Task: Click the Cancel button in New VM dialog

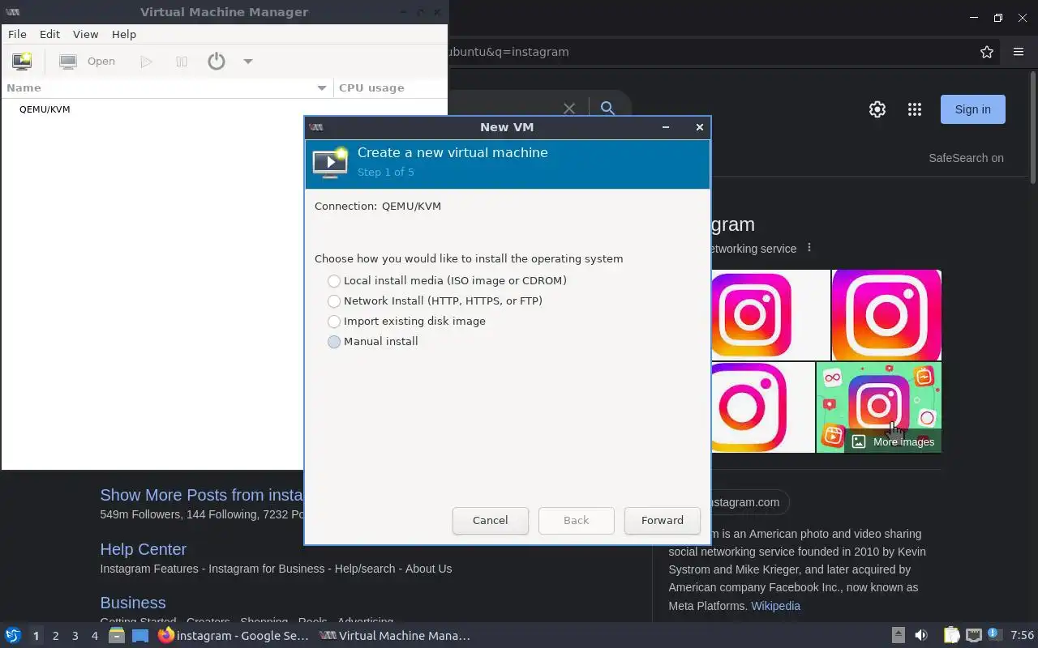Action: [x=491, y=520]
